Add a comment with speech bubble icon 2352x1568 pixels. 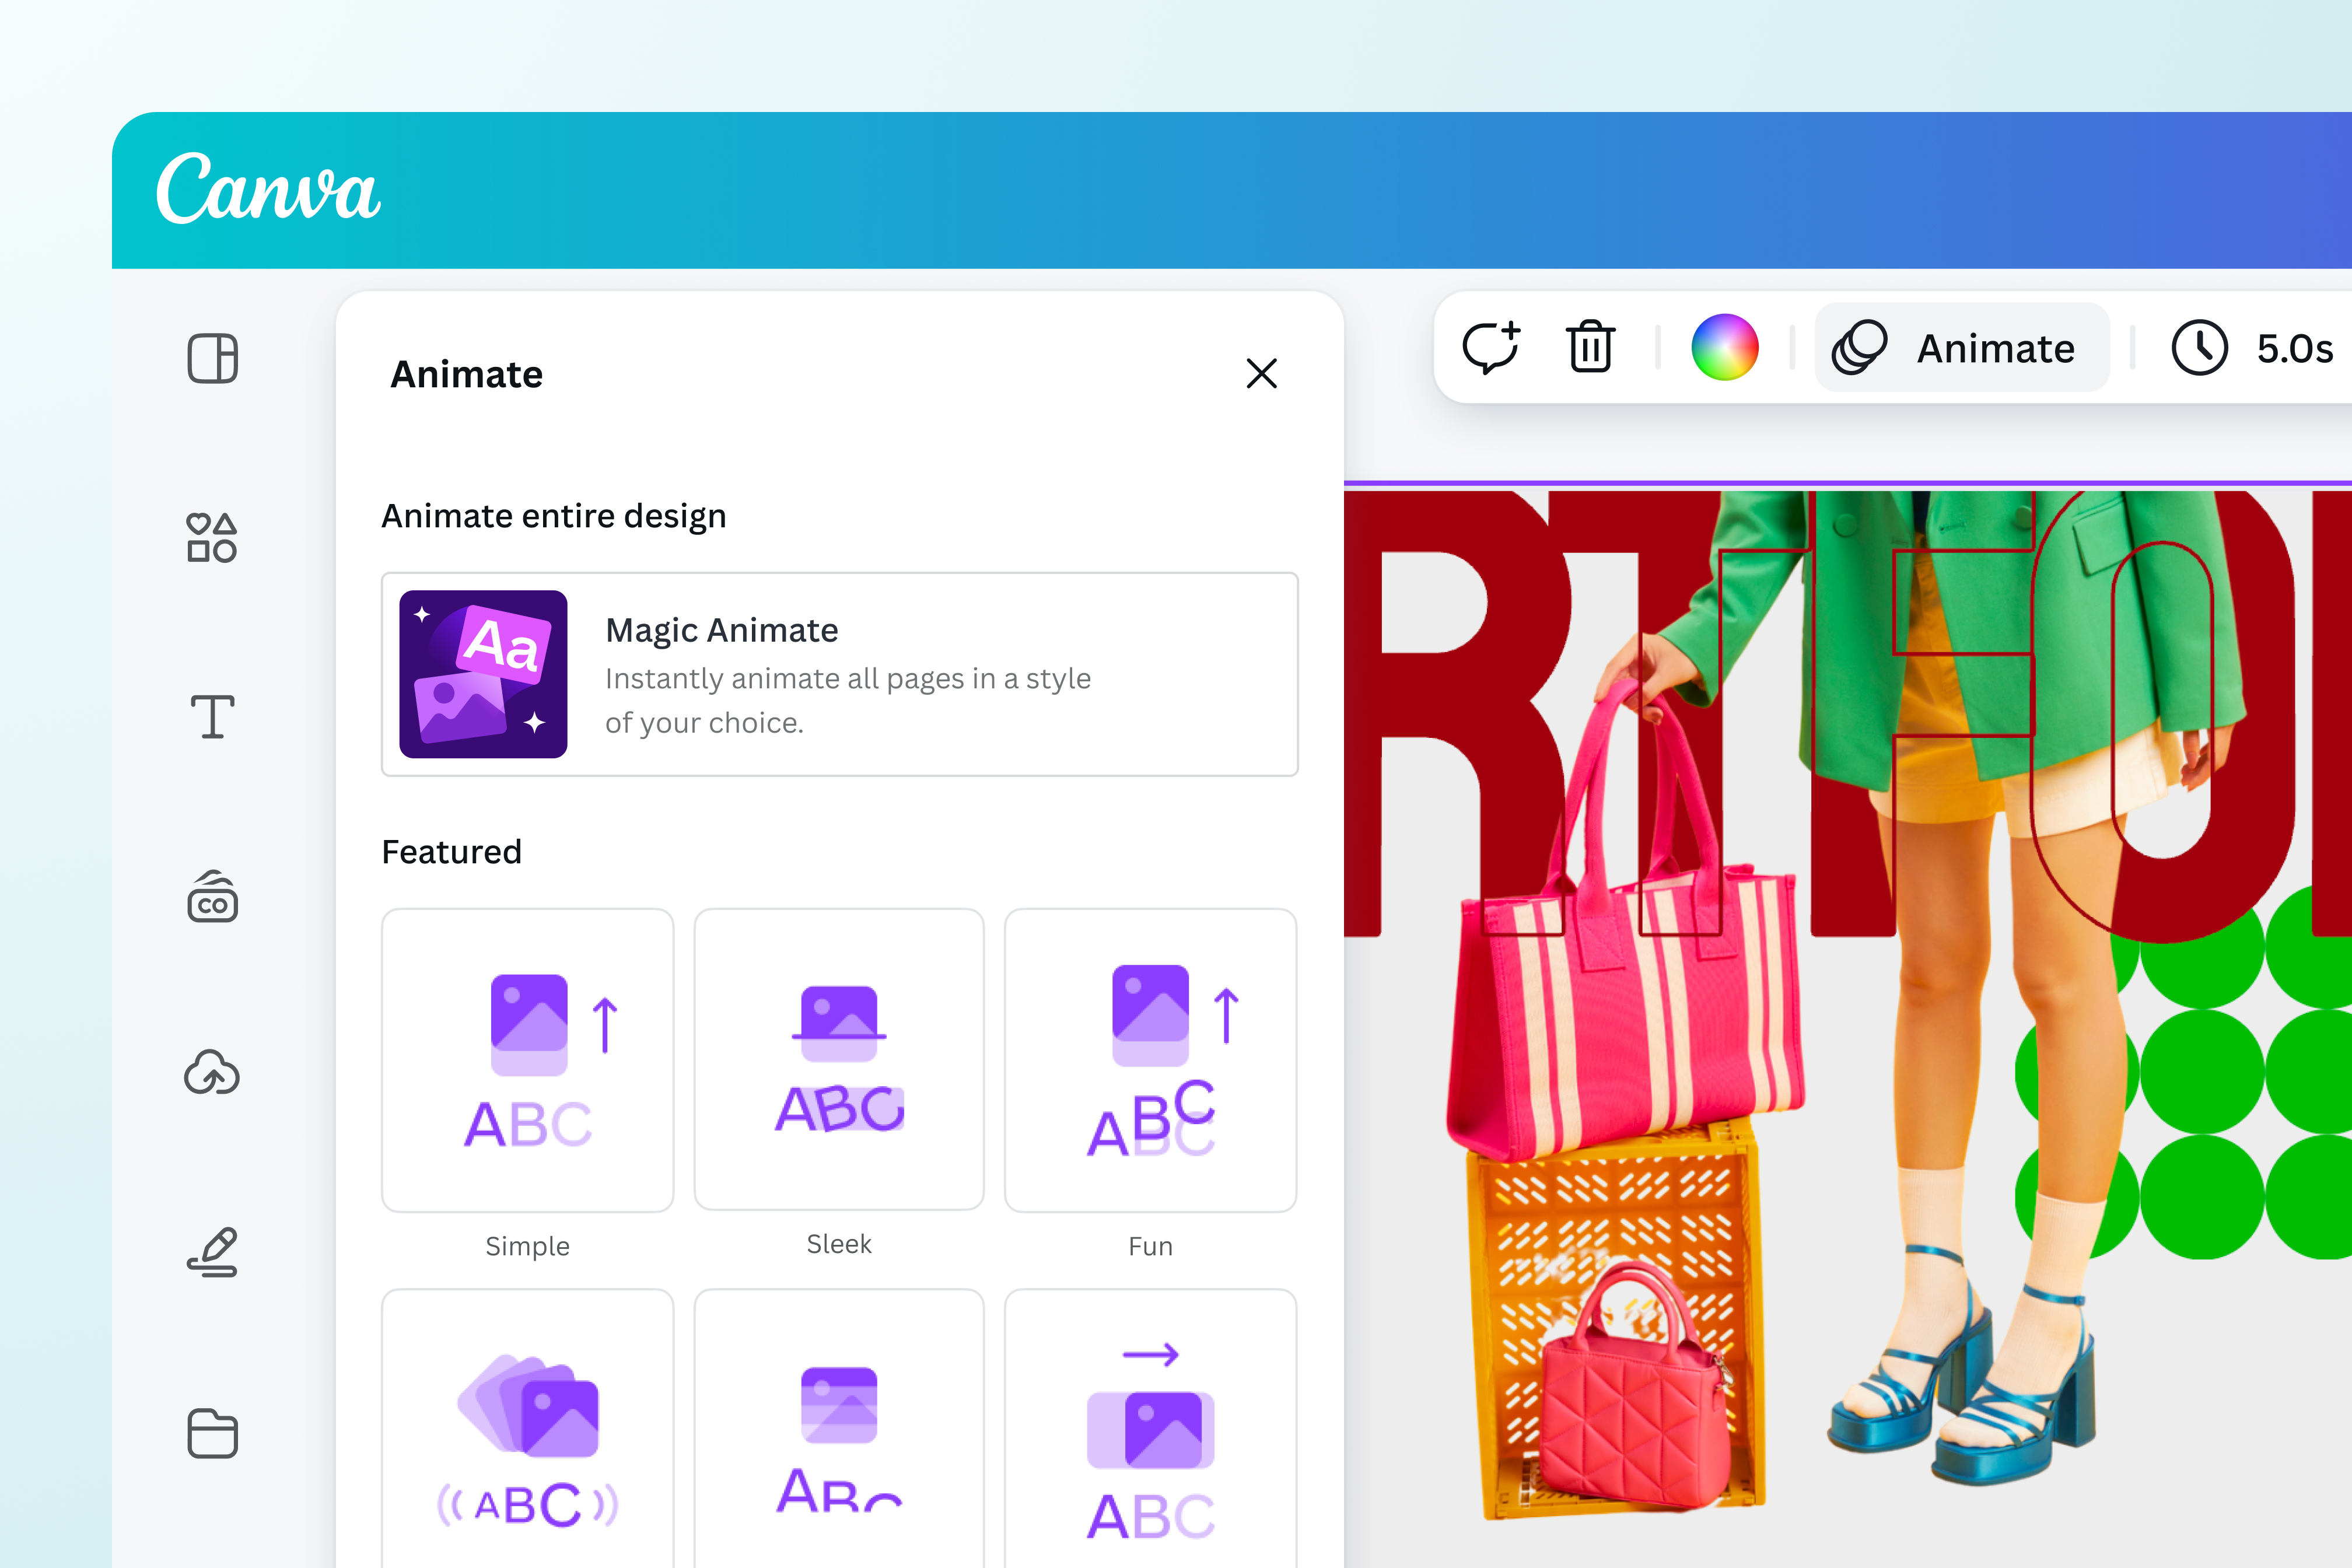1491,347
